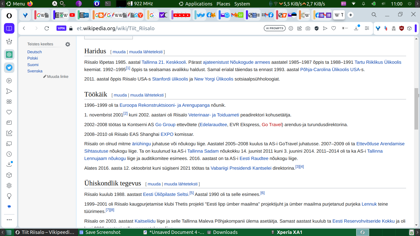Open the Places menu
The height and width of the screenshot is (236, 420).
coord(223,4)
